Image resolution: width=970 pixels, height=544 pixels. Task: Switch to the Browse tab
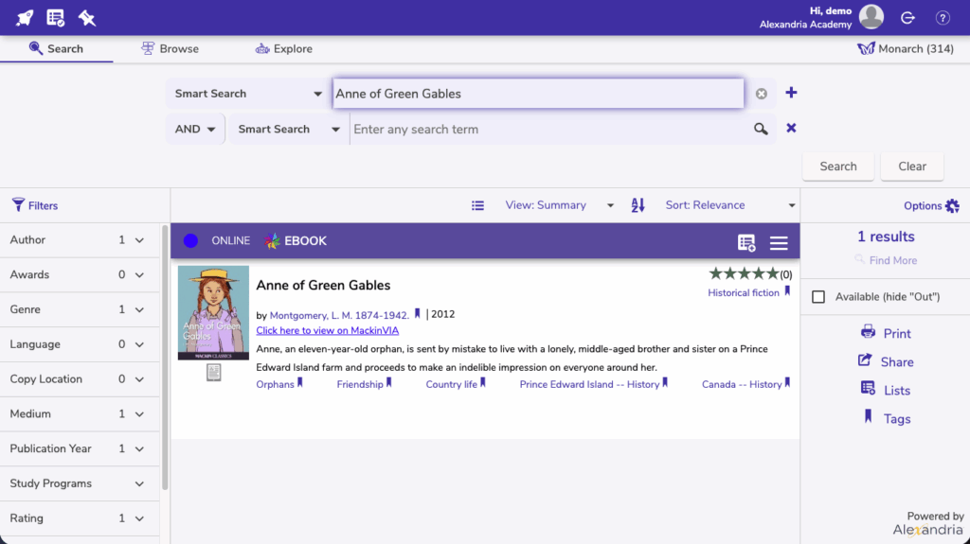[x=170, y=49]
